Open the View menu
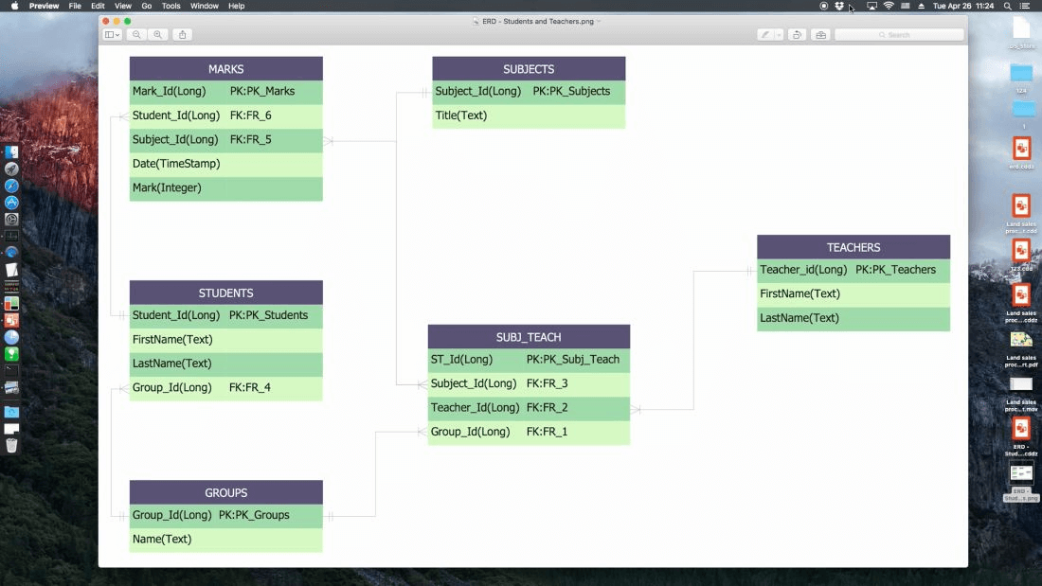 (123, 6)
